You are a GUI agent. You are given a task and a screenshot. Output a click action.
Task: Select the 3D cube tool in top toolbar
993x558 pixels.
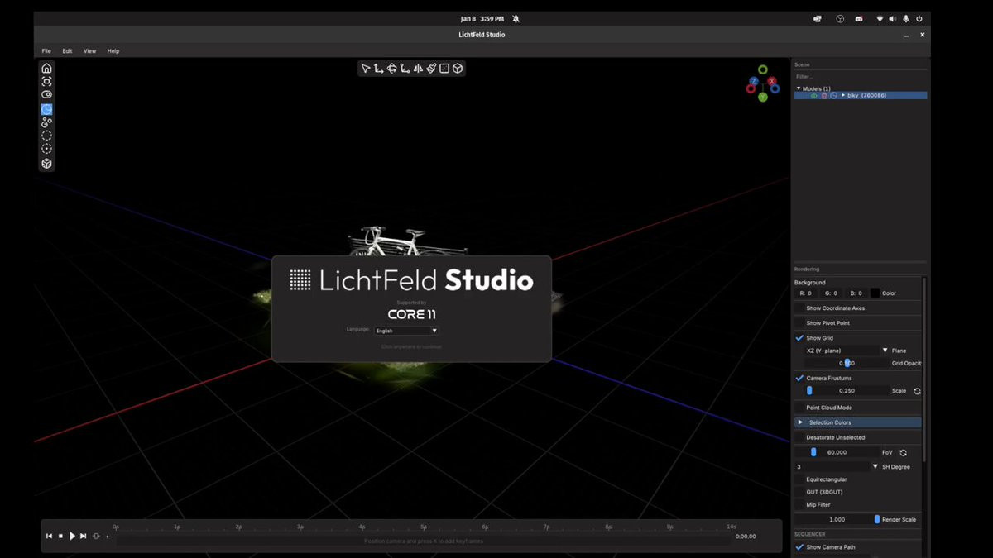click(x=458, y=69)
